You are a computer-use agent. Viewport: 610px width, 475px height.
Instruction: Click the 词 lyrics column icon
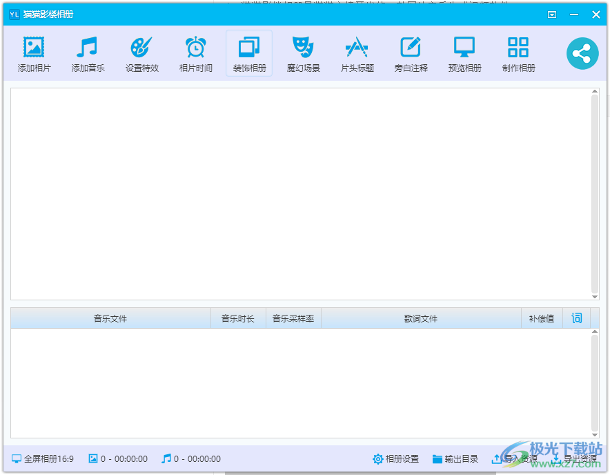click(576, 318)
